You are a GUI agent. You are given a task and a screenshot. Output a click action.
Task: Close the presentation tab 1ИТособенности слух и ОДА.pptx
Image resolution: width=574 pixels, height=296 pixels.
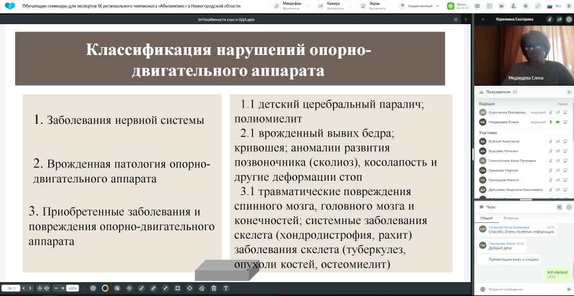pos(456,19)
